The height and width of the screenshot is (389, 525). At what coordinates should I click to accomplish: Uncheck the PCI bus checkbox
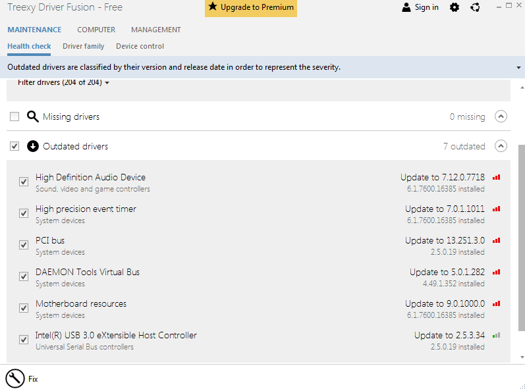tap(24, 245)
